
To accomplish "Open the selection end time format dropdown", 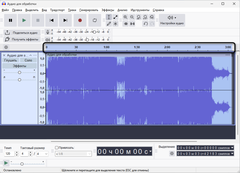I will coord(232,154).
